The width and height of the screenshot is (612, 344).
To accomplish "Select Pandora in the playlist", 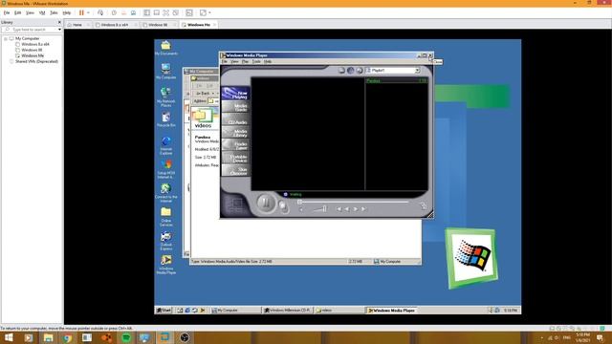I will pyautogui.click(x=397, y=80).
